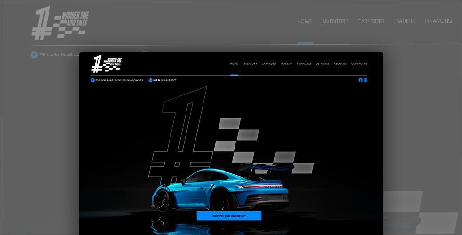Open the CONTACT US page

(359, 64)
